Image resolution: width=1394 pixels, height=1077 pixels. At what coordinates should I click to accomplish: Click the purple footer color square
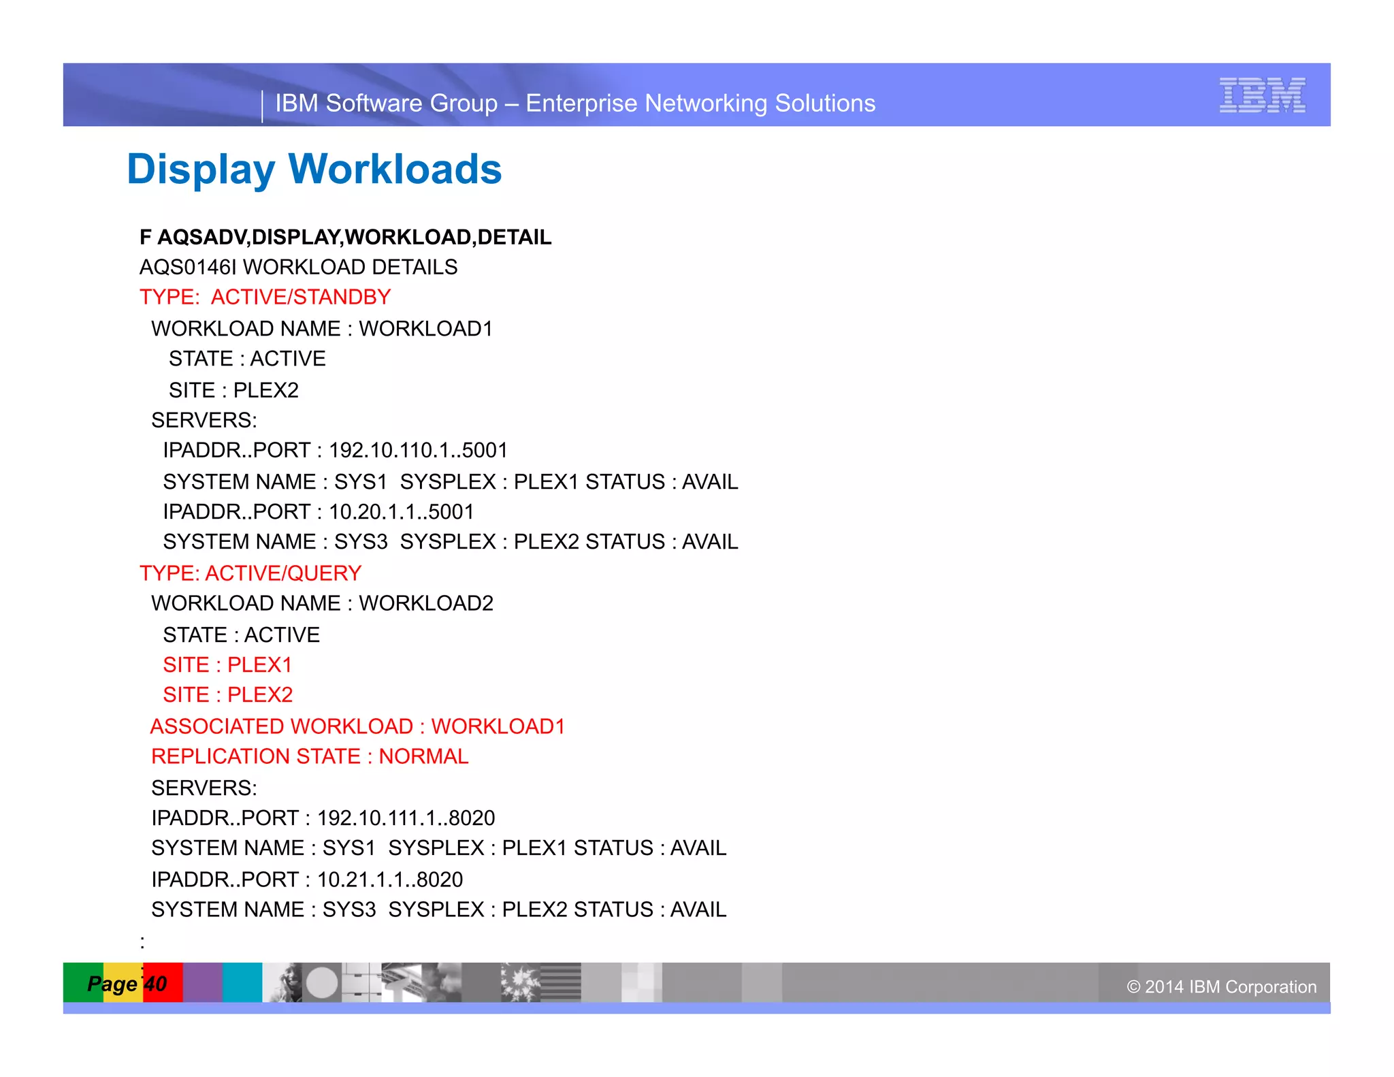click(203, 982)
